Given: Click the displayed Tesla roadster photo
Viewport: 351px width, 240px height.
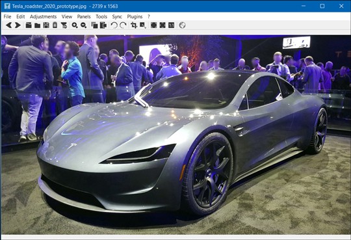Looking at the screenshot, I should [x=175, y=135].
